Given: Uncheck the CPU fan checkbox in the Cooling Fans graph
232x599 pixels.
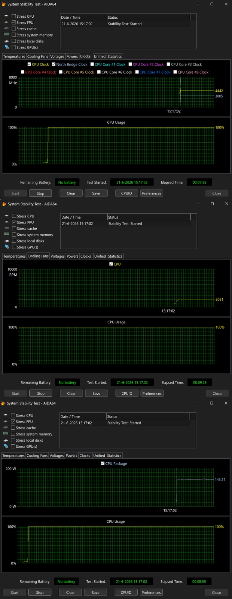Looking at the screenshot, I should click(x=111, y=264).
